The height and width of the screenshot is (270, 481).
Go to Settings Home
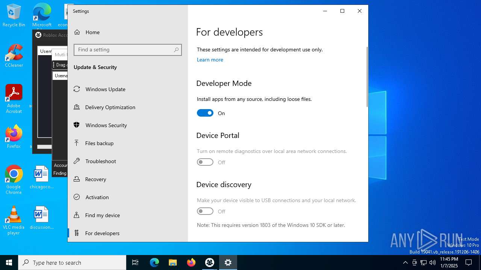(x=128, y=32)
